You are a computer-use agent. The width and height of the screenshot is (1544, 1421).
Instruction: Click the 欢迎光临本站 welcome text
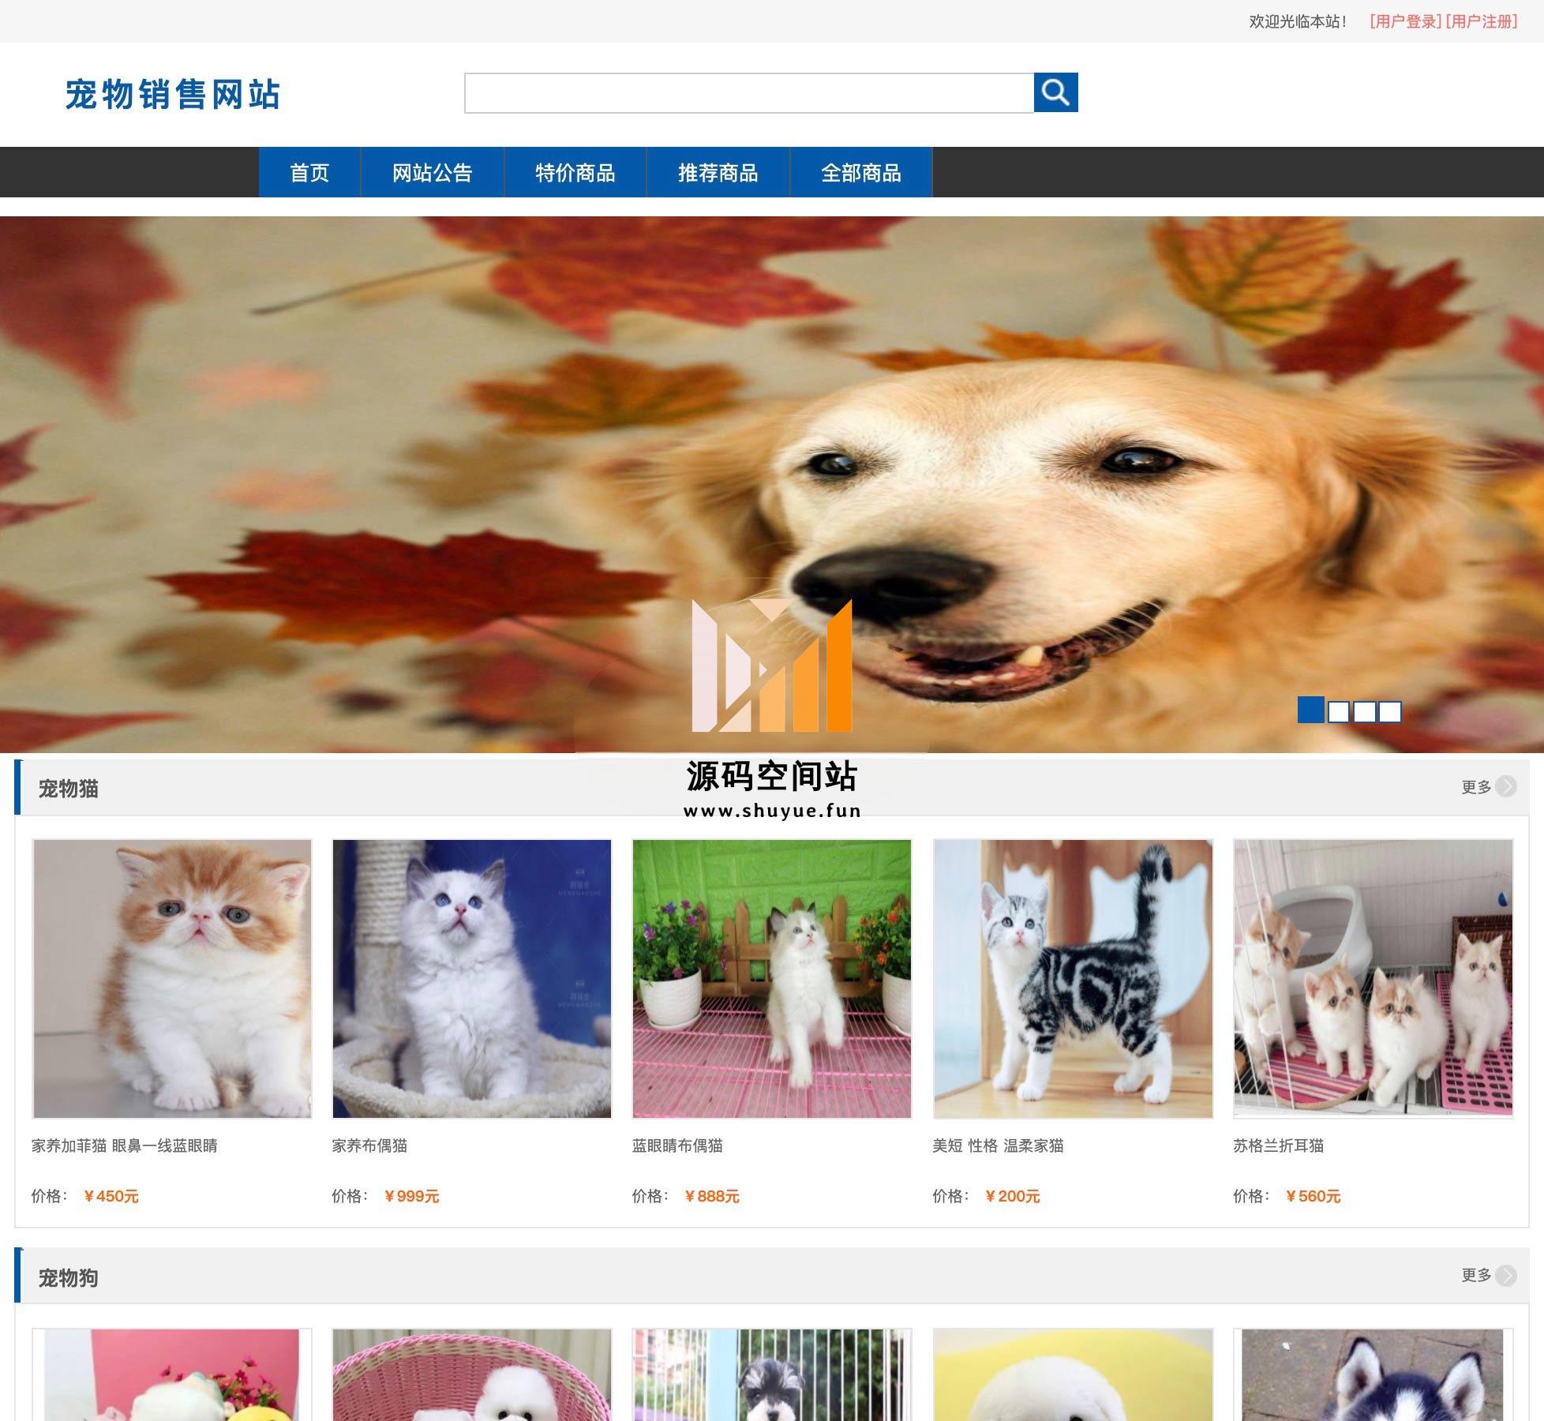[1298, 21]
